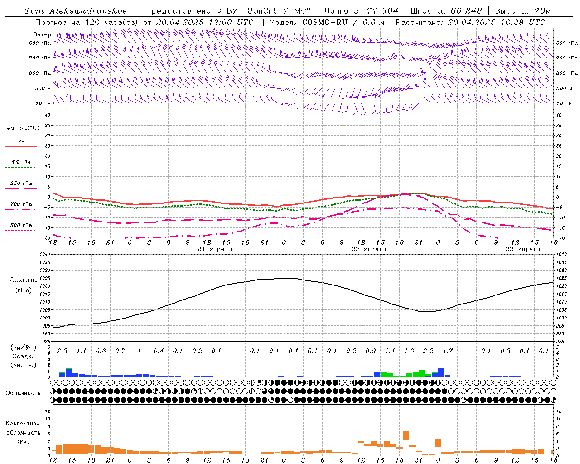Click the Ветер wind panel label

pos(42,34)
